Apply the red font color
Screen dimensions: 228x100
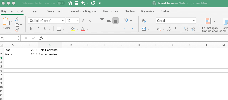click(x=83, y=29)
